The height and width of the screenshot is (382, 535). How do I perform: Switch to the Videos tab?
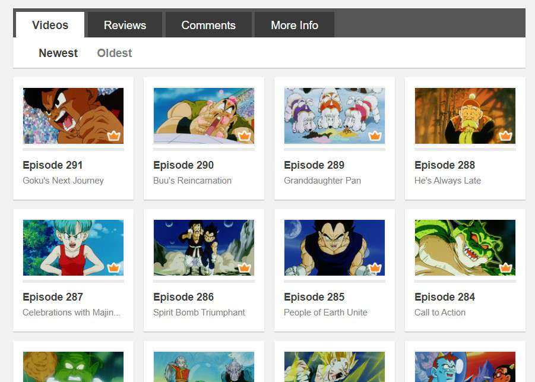coord(50,25)
